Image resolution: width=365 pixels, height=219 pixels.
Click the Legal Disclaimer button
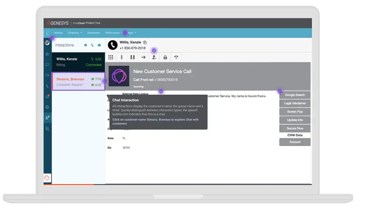point(295,103)
